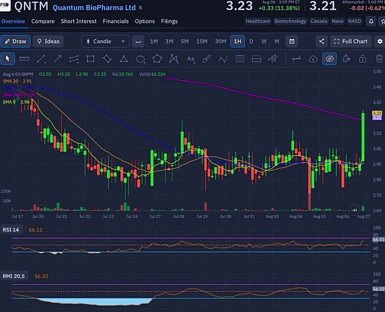
Task: Delete drawings with trash icon
Action: pos(379,59)
